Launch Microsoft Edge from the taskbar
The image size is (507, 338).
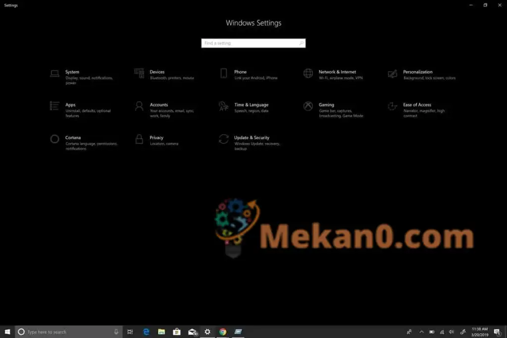click(146, 332)
